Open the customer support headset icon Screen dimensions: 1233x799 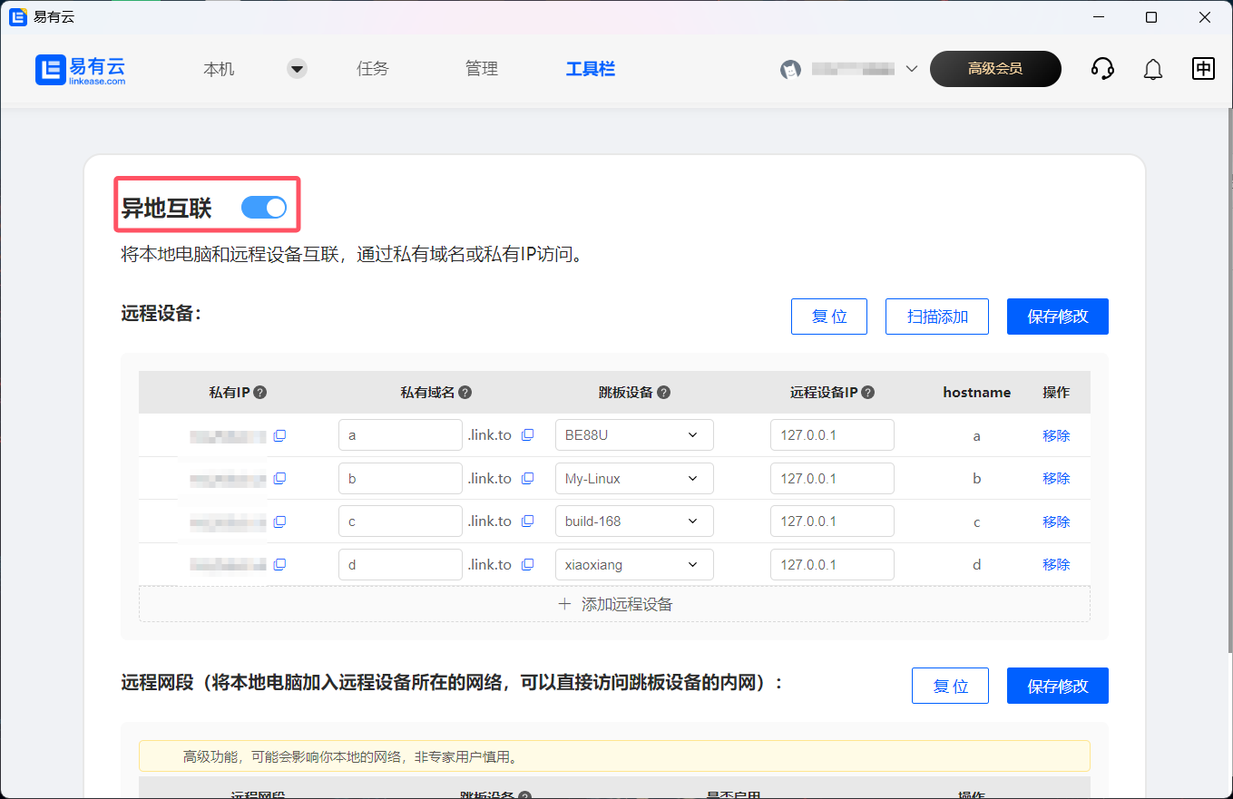(1102, 69)
